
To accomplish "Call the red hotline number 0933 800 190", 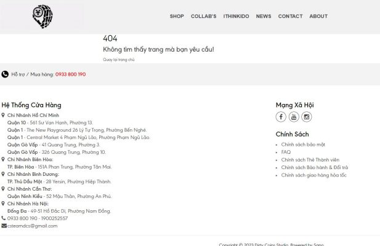I will point(71,74).
